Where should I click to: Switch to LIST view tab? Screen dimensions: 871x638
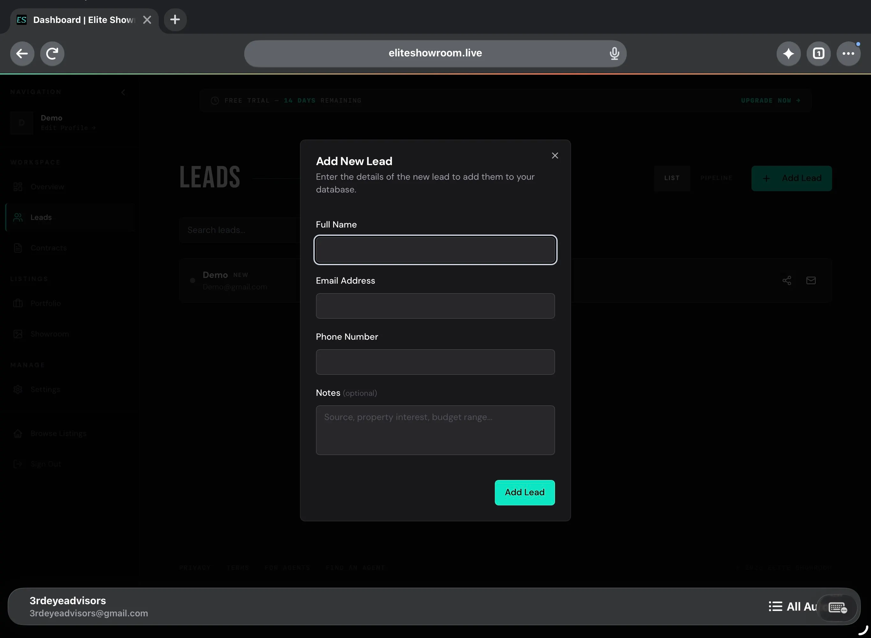672,178
